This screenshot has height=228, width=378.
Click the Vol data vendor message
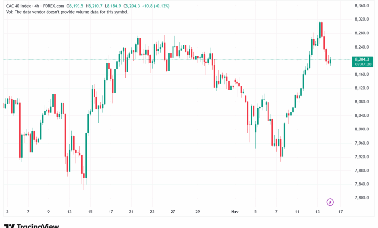pos(67,12)
